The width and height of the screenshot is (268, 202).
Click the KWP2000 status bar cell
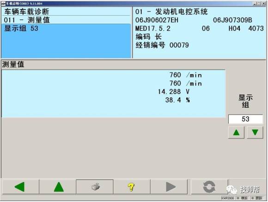[x=228, y=198]
